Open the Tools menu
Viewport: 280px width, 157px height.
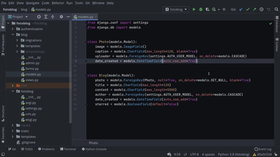pos(79,3)
